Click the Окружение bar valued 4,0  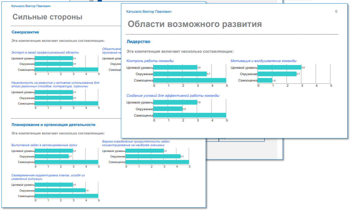[60, 190]
